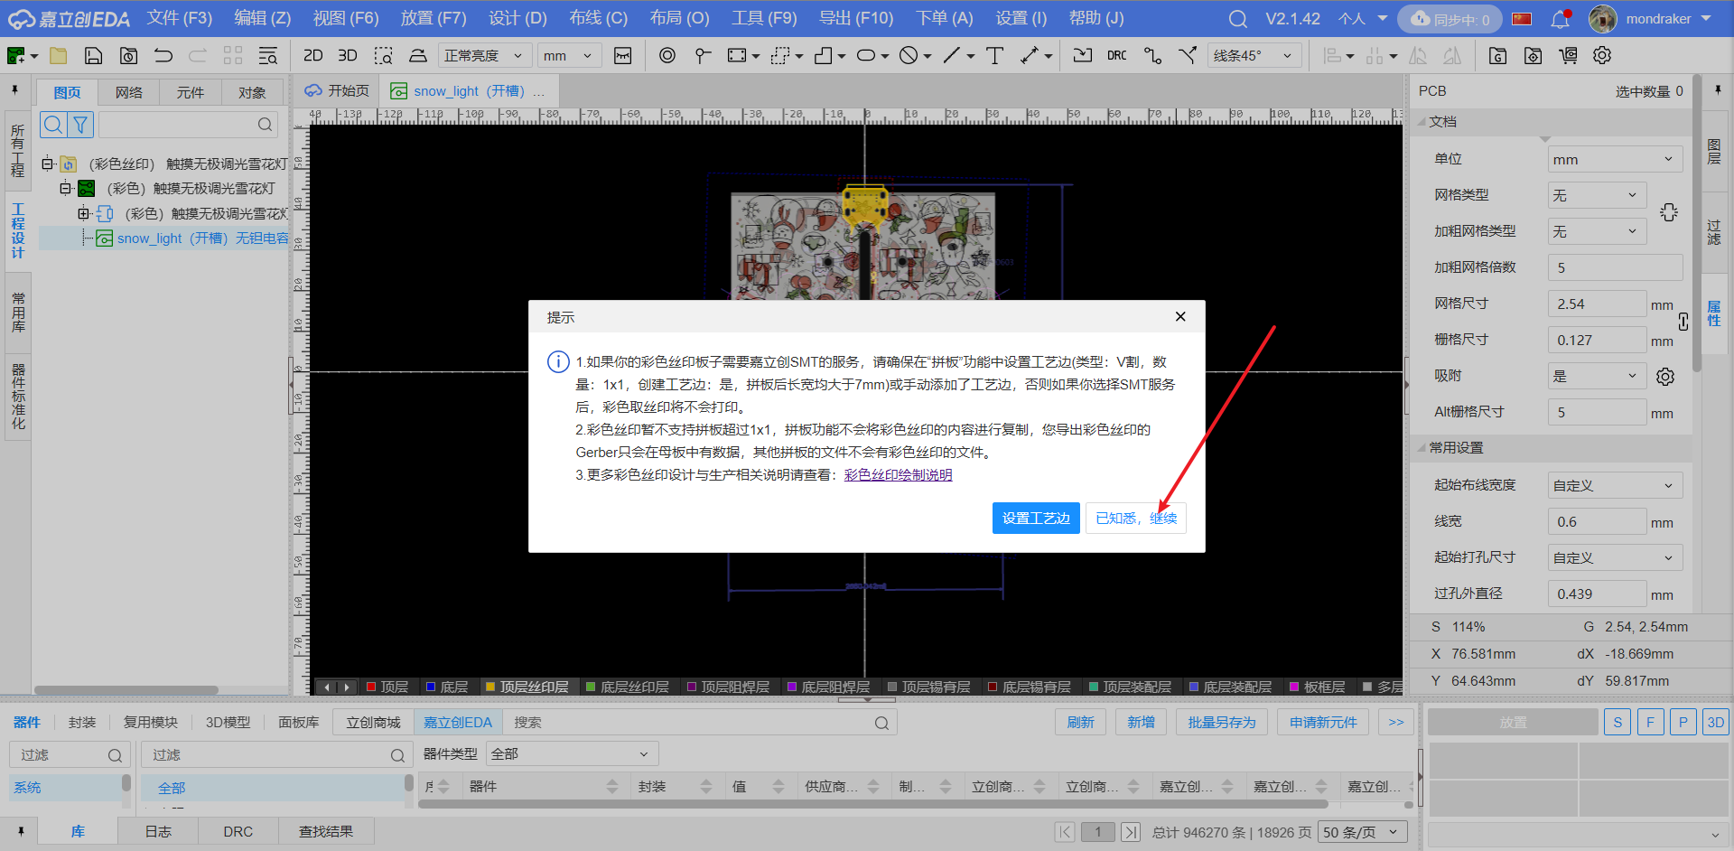Click the undo arrow icon
The image size is (1734, 851).
(163, 56)
